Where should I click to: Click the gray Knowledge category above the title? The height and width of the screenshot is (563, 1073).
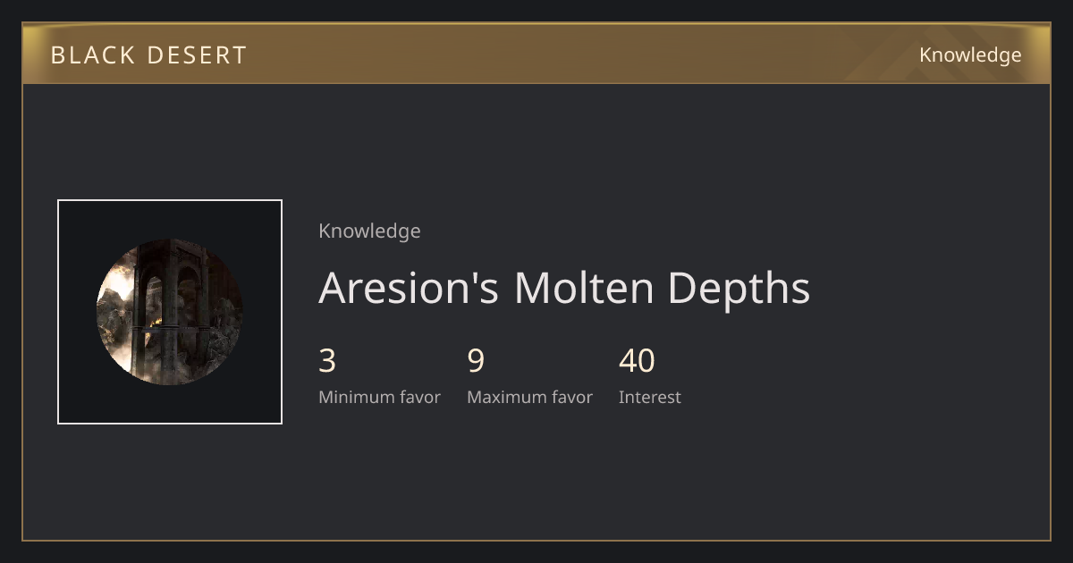point(369,231)
